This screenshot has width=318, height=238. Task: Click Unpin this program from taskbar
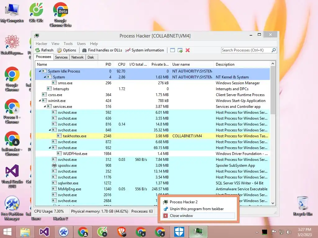[x=198, y=209]
